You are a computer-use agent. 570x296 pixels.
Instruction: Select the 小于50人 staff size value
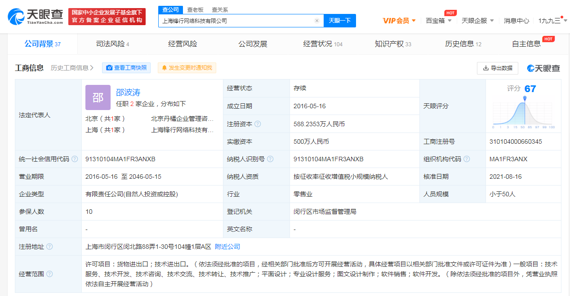[503, 194]
